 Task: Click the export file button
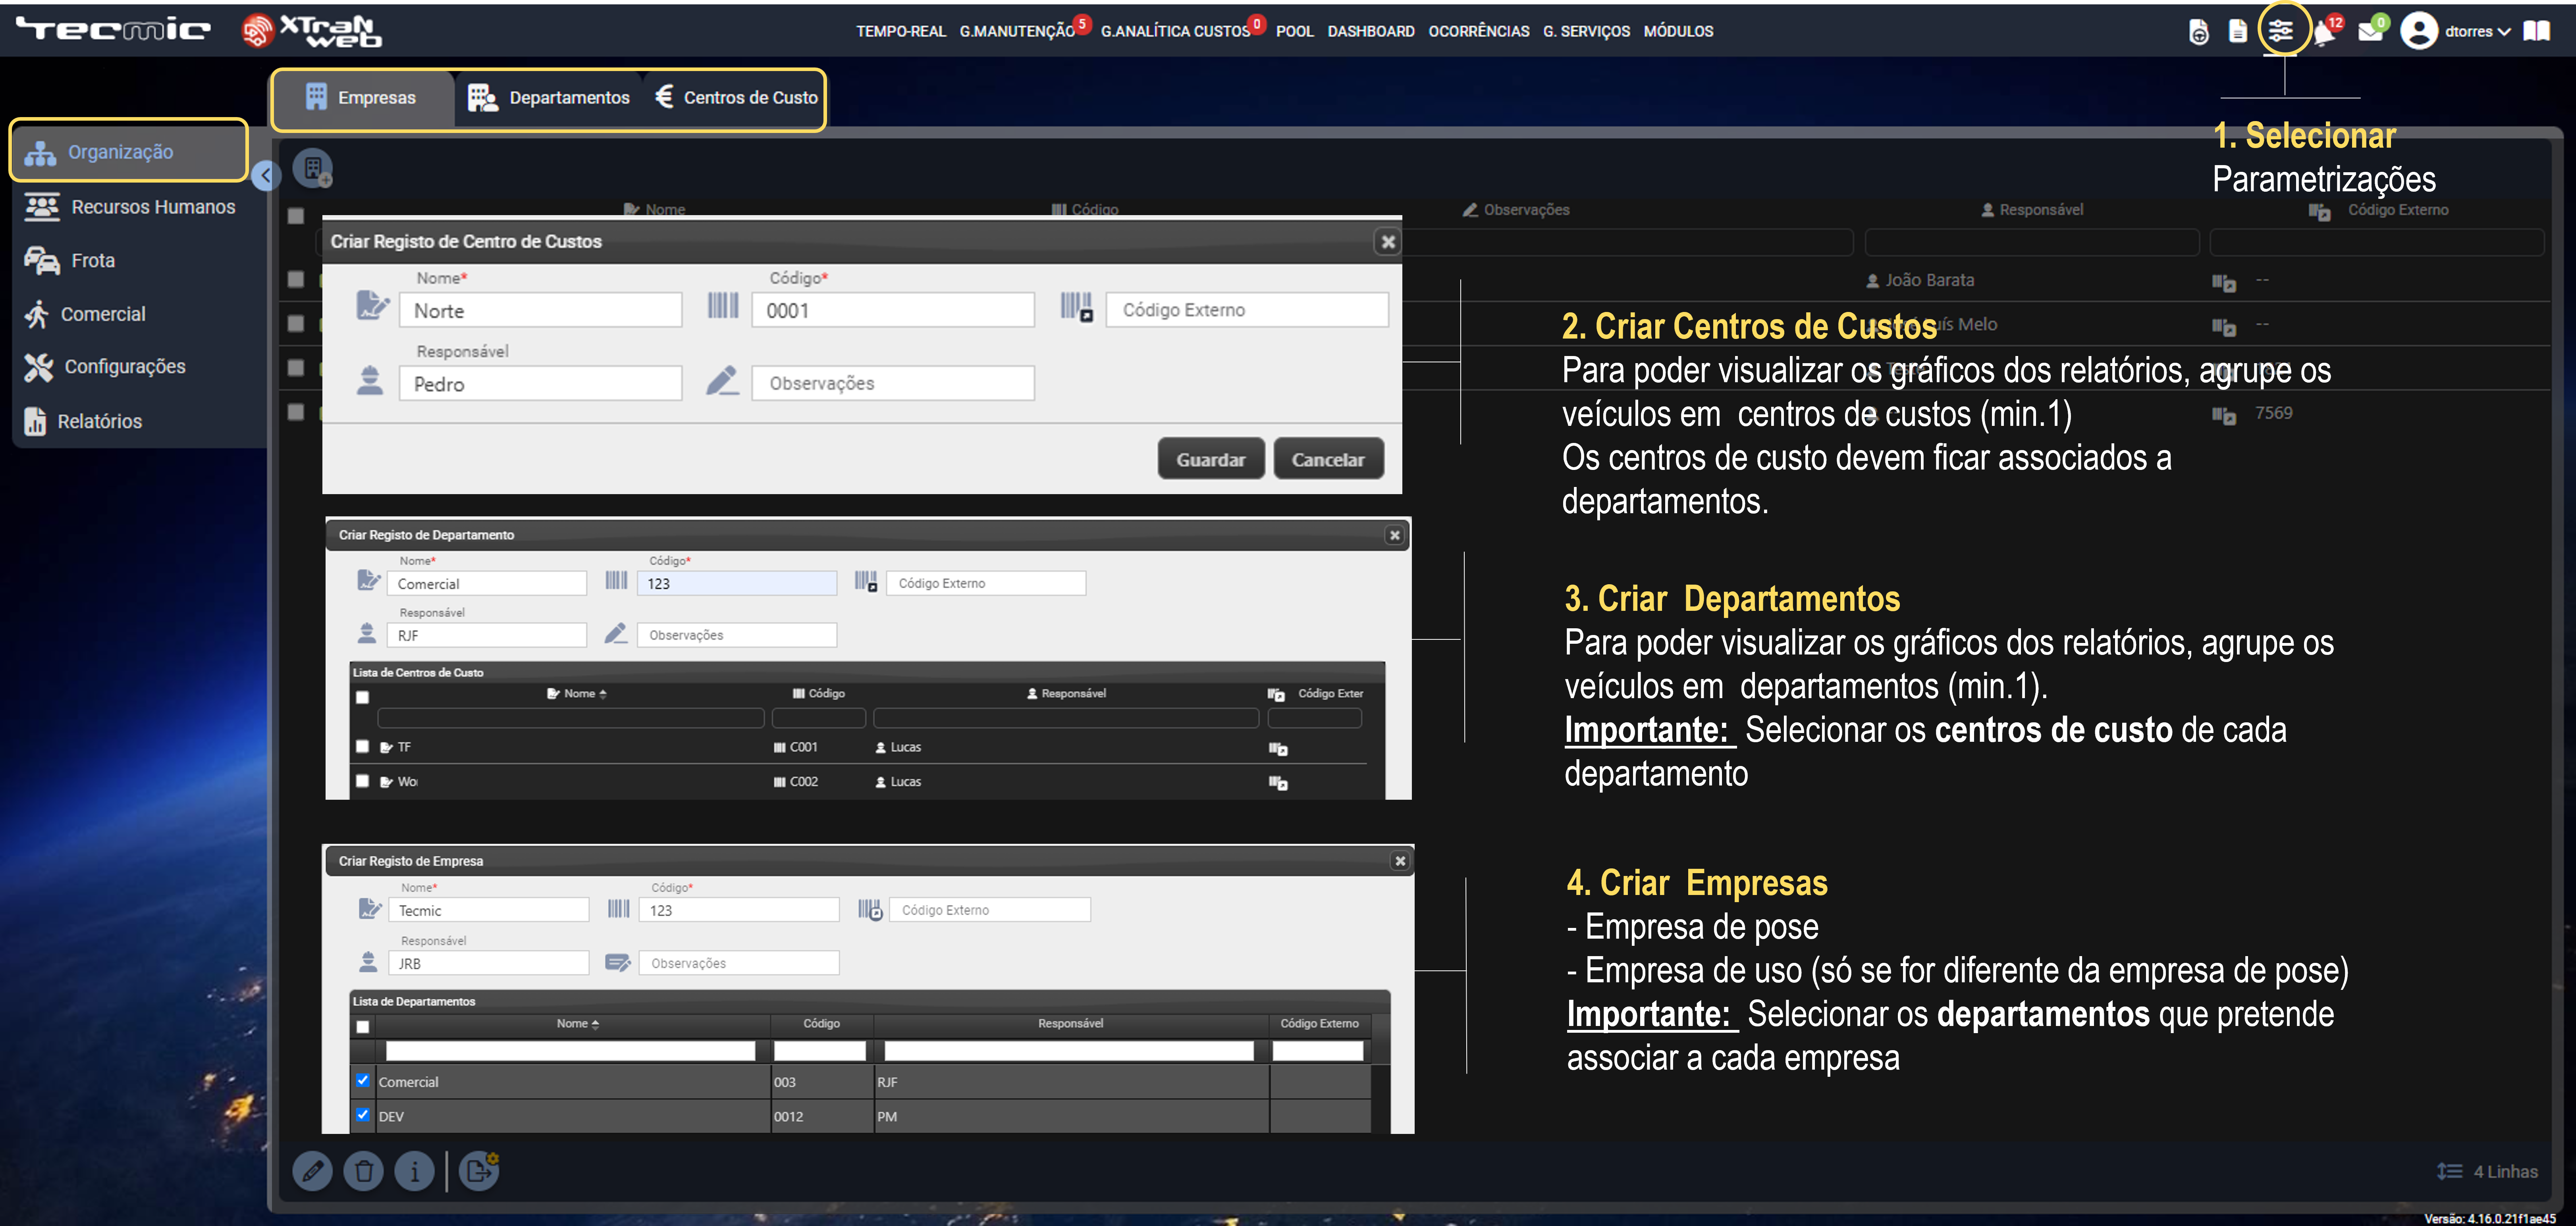(479, 1170)
